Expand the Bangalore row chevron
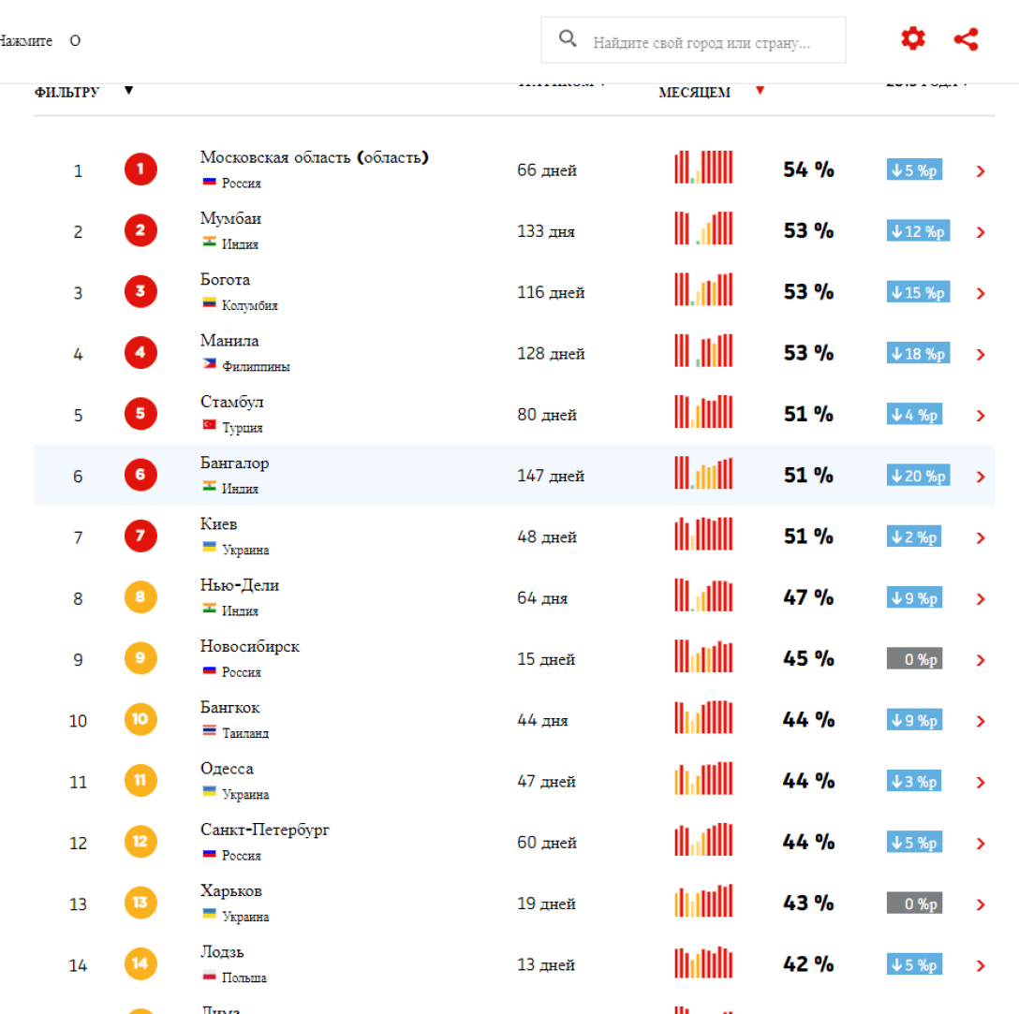 point(981,477)
